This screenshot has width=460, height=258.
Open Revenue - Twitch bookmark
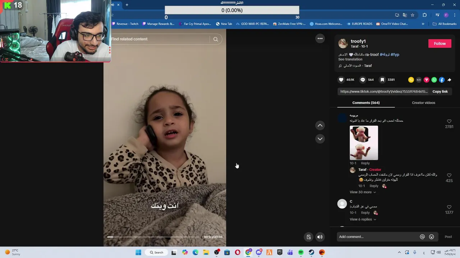click(125, 24)
